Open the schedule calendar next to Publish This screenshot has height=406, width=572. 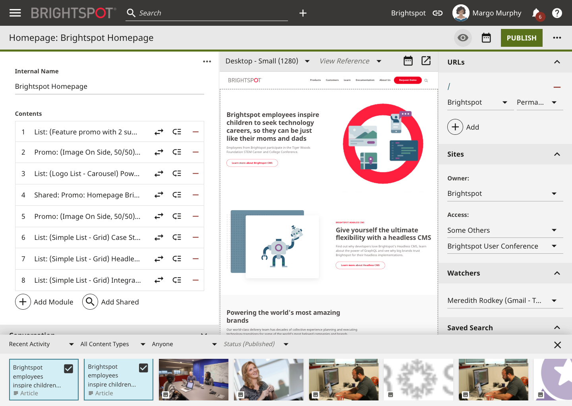click(x=486, y=38)
